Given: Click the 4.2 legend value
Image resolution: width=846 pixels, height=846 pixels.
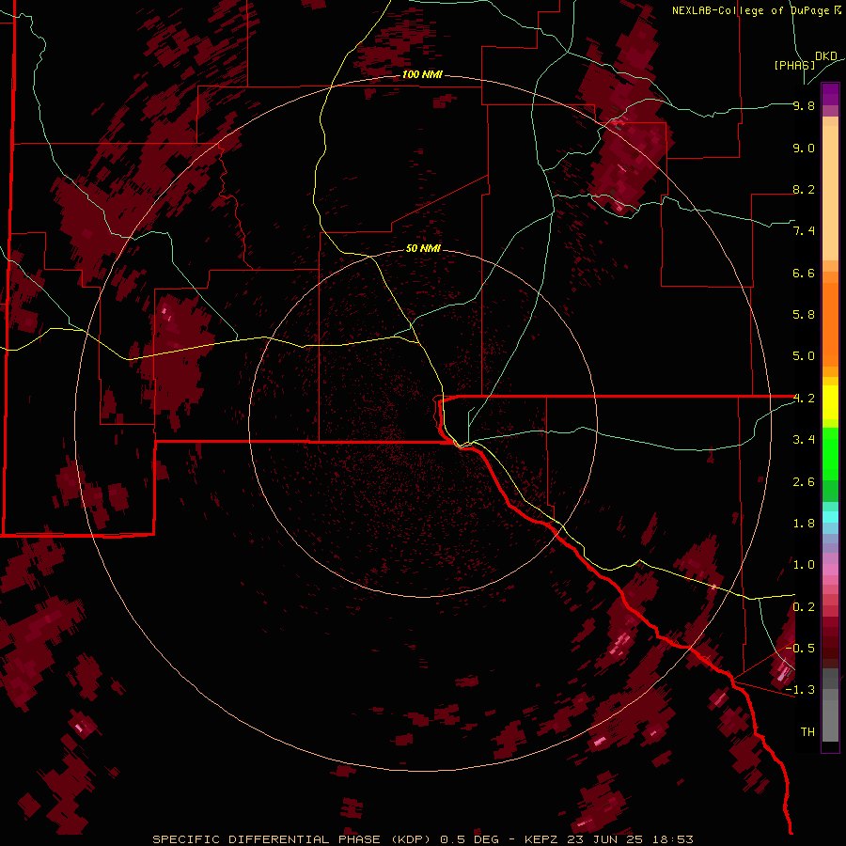Looking at the screenshot, I should click(x=804, y=399).
